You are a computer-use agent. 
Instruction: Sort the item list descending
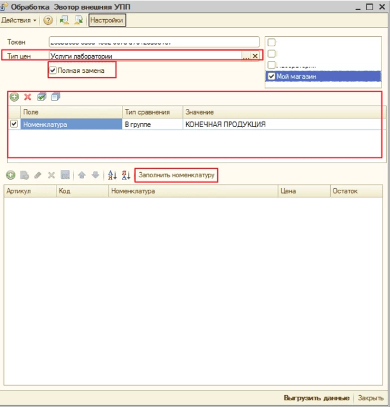(x=126, y=175)
